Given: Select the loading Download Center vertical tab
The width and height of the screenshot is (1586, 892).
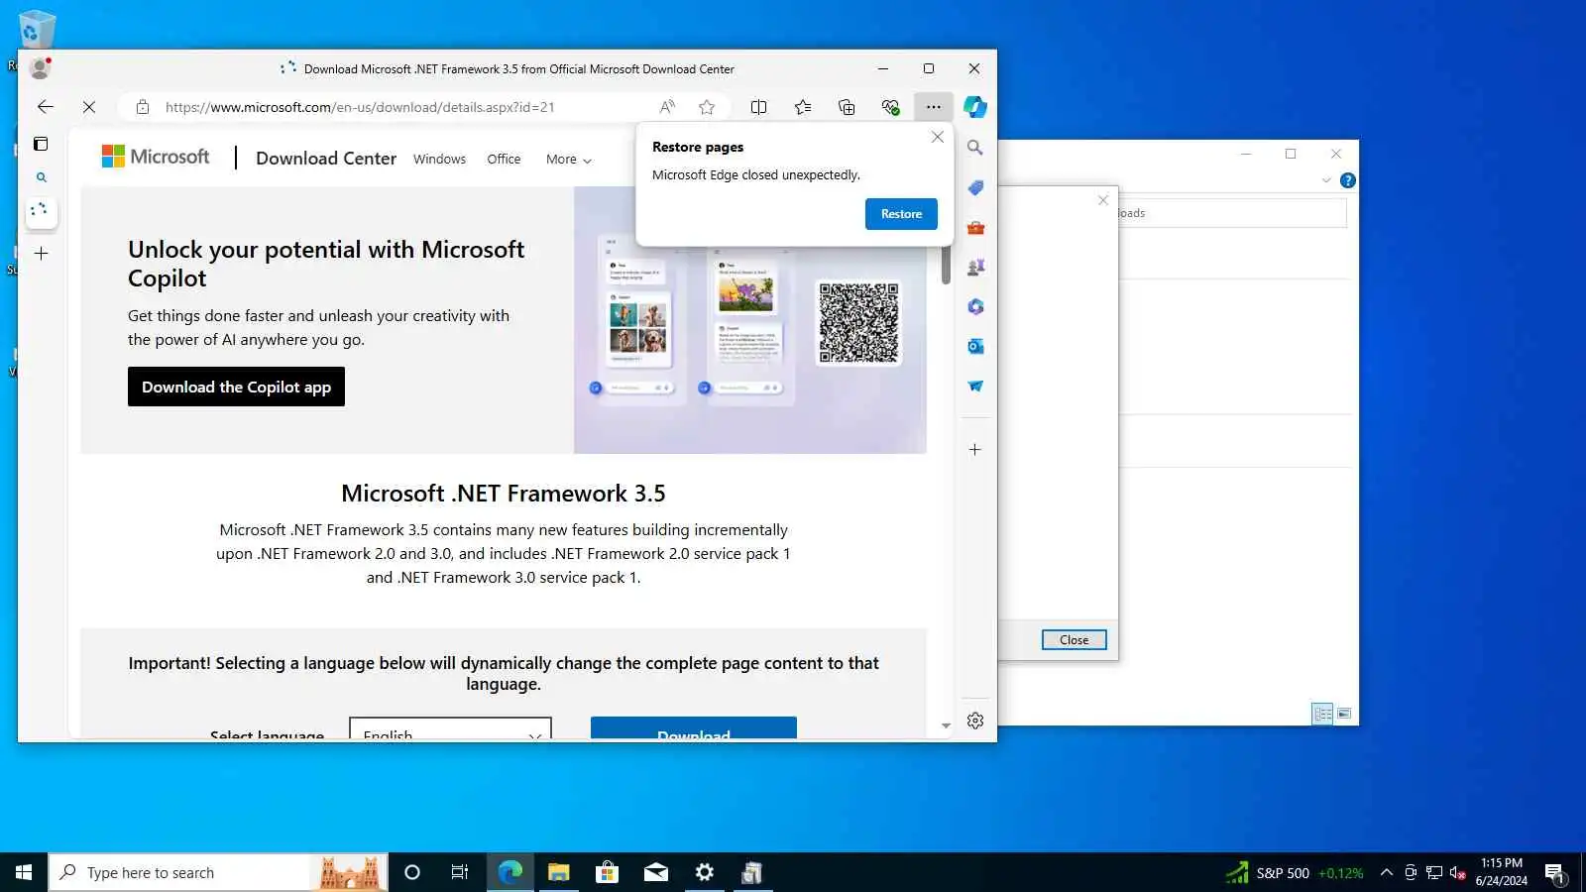Looking at the screenshot, I should point(41,210).
